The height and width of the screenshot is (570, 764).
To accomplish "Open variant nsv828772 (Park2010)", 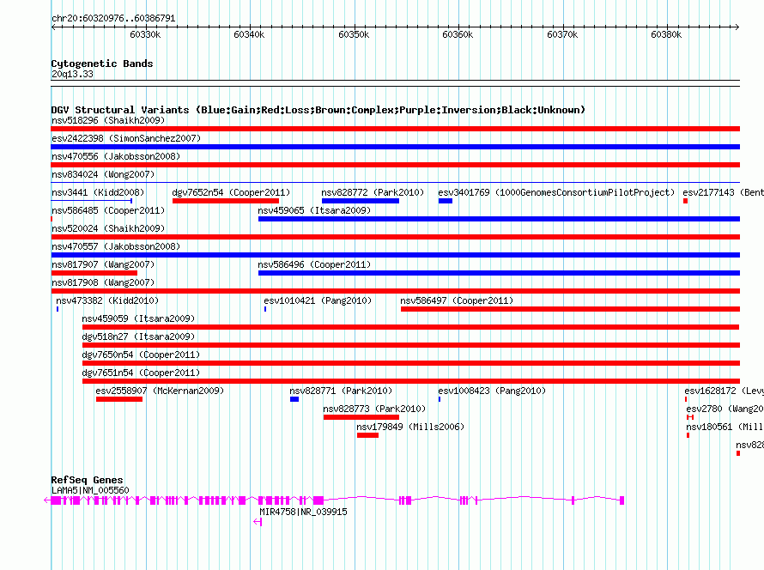I will (x=373, y=192).
